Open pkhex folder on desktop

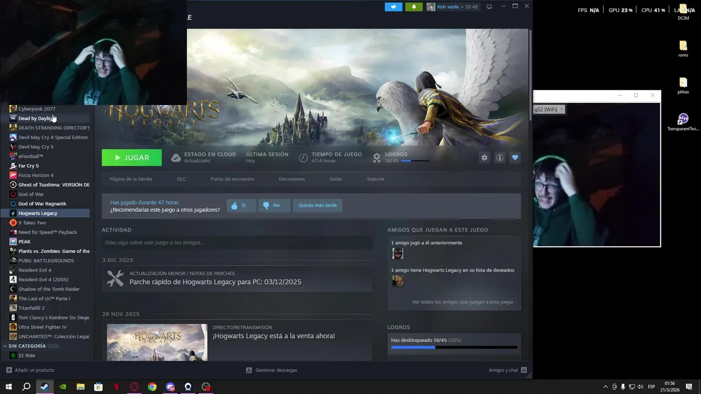[x=683, y=85]
